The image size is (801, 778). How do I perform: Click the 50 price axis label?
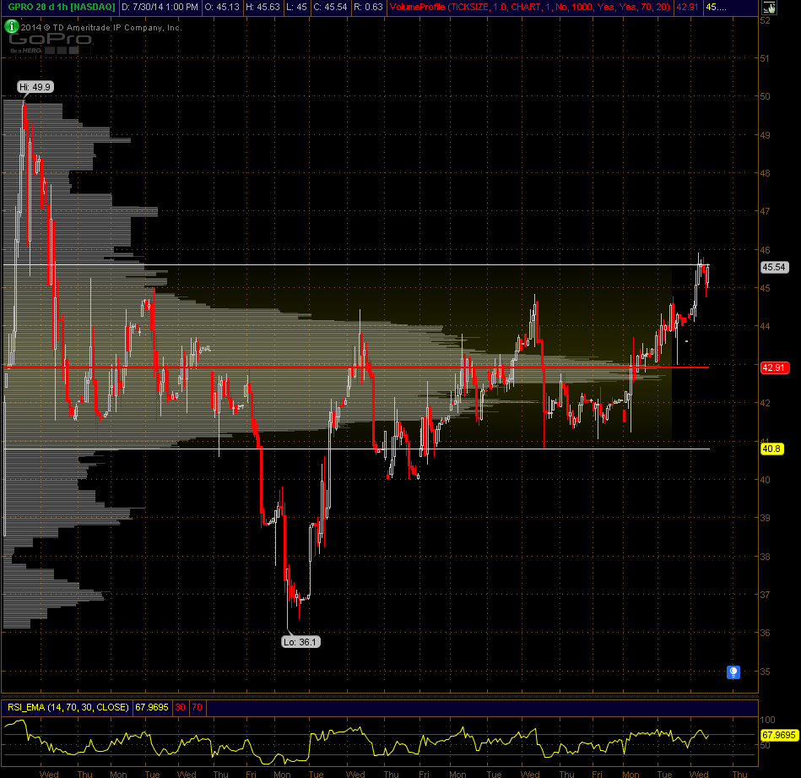[x=765, y=96]
